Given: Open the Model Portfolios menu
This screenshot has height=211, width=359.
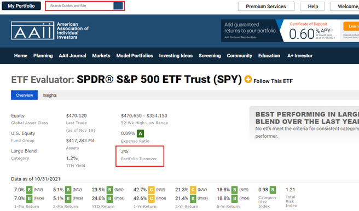Looking at the screenshot, I should [x=135, y=56].
